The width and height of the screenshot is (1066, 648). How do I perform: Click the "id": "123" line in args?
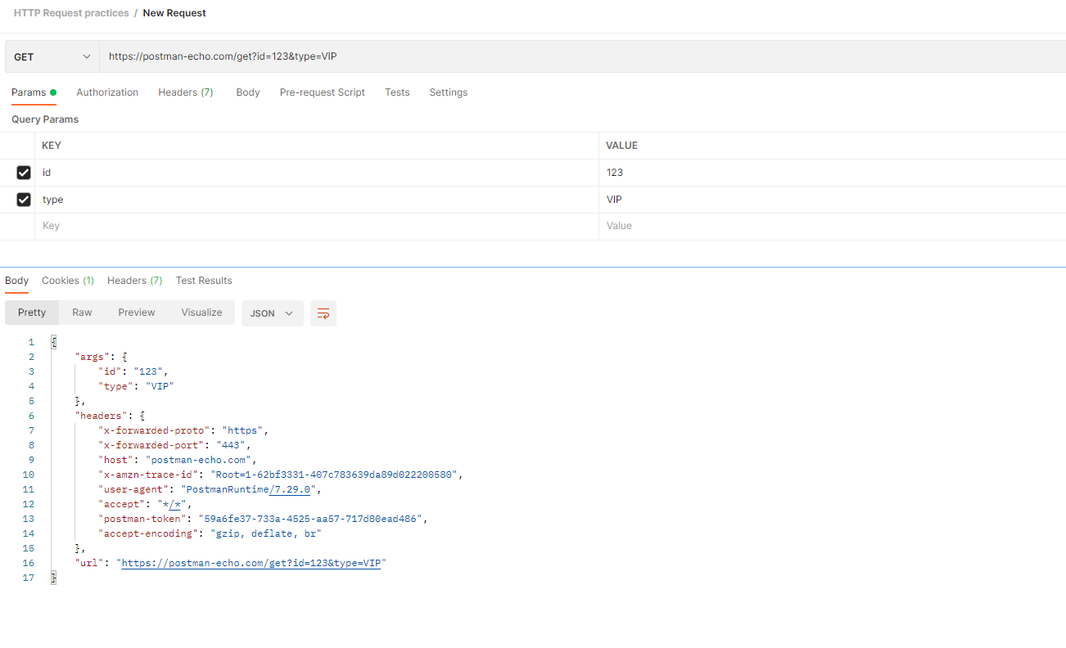[x=133, y=371]
